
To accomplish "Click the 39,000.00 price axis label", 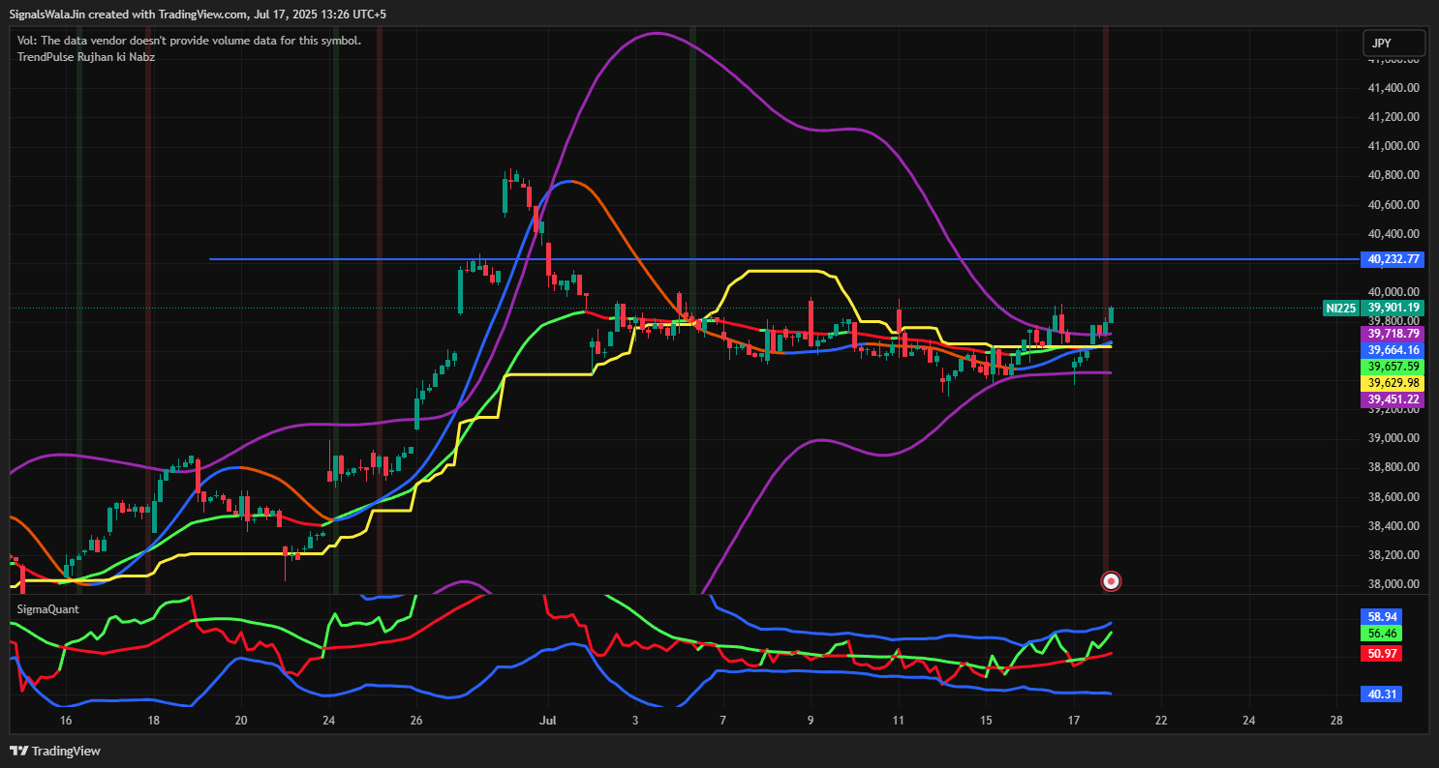I will 1393,438.
